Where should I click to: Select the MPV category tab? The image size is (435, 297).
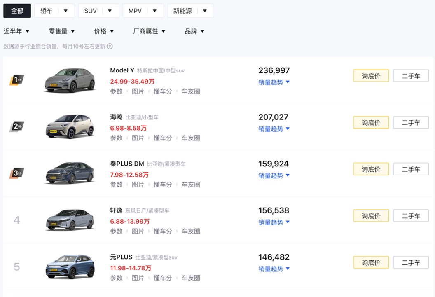(x=135, y=11)
